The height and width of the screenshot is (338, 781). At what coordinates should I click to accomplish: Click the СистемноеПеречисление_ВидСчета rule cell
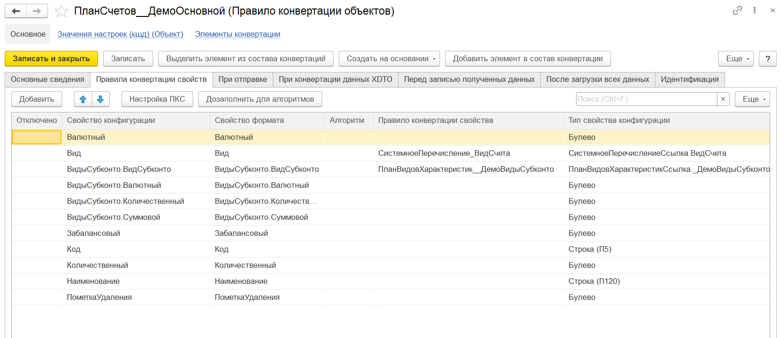[x=468, y=153]
